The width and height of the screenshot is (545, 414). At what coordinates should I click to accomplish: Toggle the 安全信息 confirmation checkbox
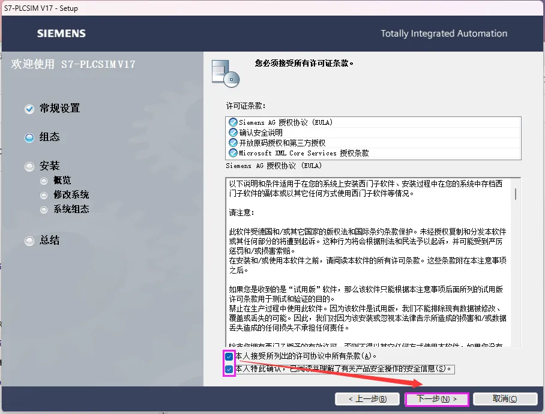click(229, 369)
